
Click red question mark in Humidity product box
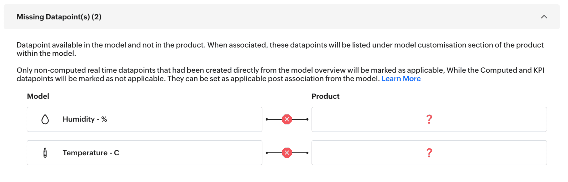point(429,119)
